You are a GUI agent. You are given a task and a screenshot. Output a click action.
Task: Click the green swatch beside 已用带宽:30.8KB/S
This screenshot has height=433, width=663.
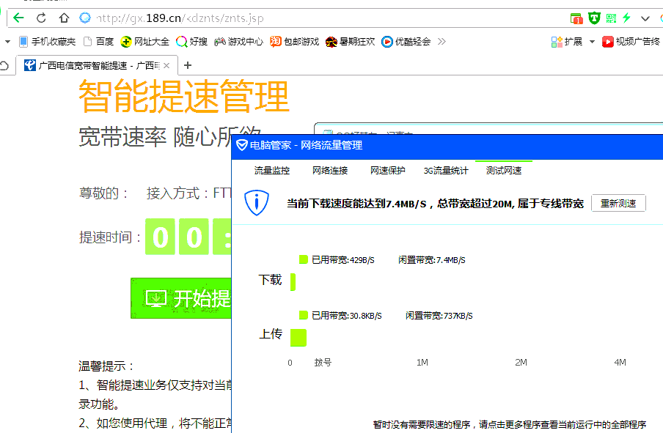coord(303,315)
